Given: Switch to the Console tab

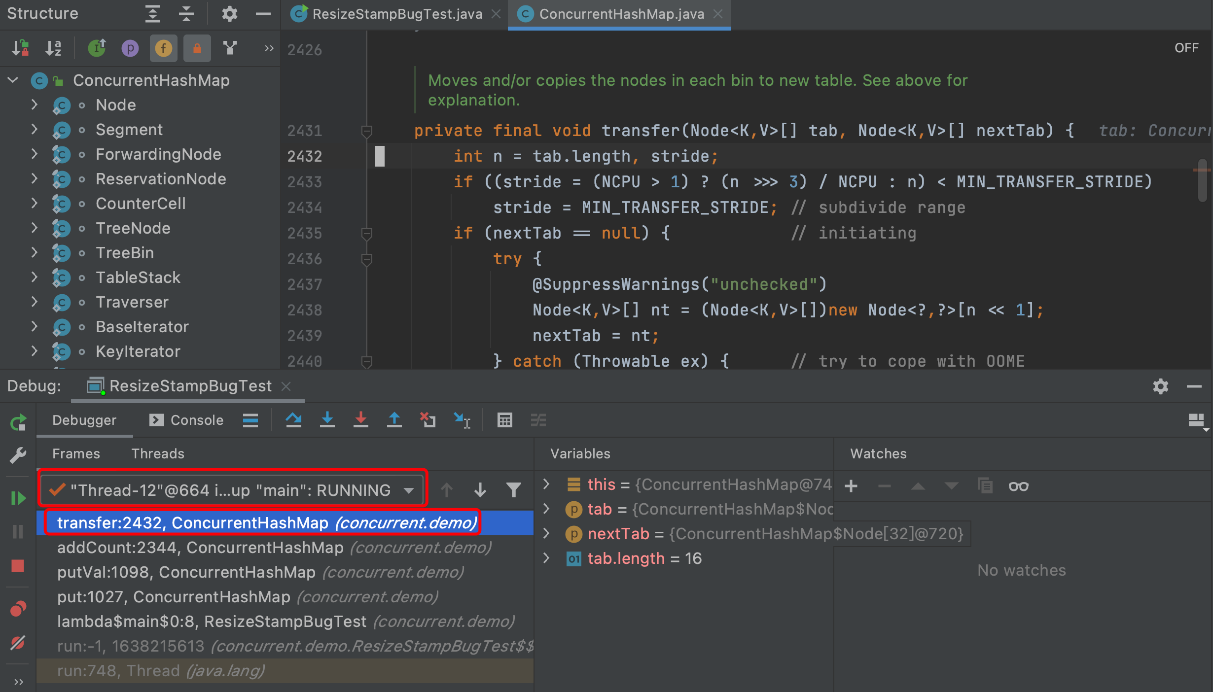Looking at the screenshot, I should coord(186,420).
